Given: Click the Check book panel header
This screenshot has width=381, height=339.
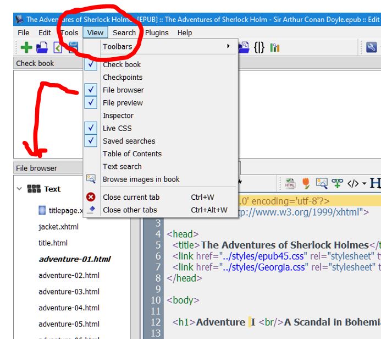Looking at the screenshot, I should click(48, 63).
